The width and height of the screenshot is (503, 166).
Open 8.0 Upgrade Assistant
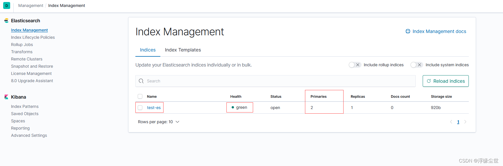[32, 81]
